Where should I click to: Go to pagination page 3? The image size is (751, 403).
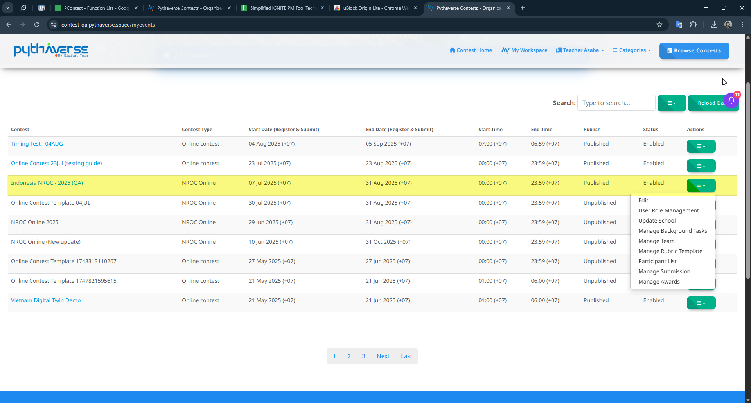[x=363, y=356]
